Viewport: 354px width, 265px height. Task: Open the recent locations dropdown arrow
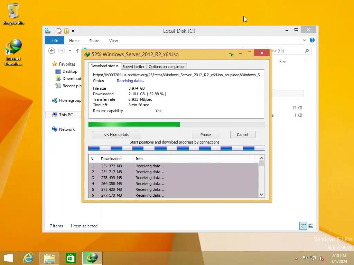click(x=70, y=51)
